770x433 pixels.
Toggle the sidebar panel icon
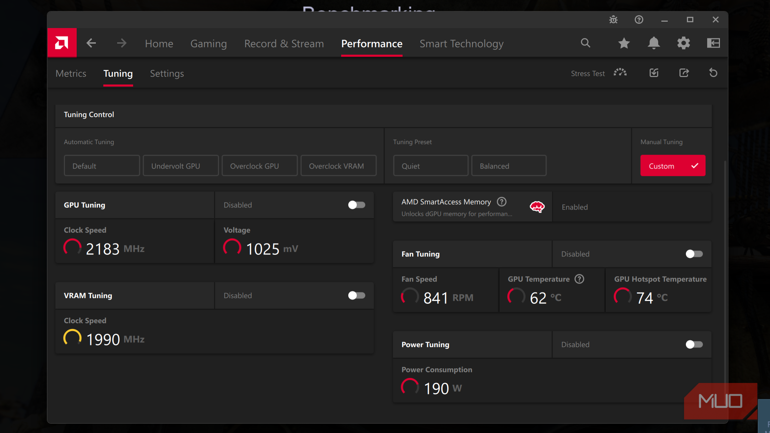713,43
